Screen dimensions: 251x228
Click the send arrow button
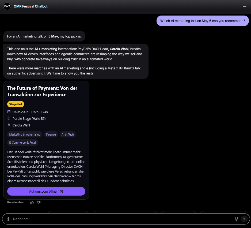244,219
